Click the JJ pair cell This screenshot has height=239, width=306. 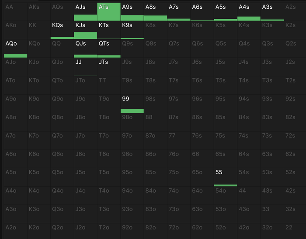click(x=86, y=67)
